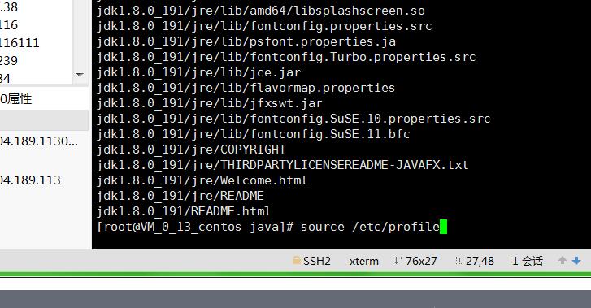This screenshot has height=308, width=591.
Task: Click the SSH2 protocol status label
Action: click(317, 261)
